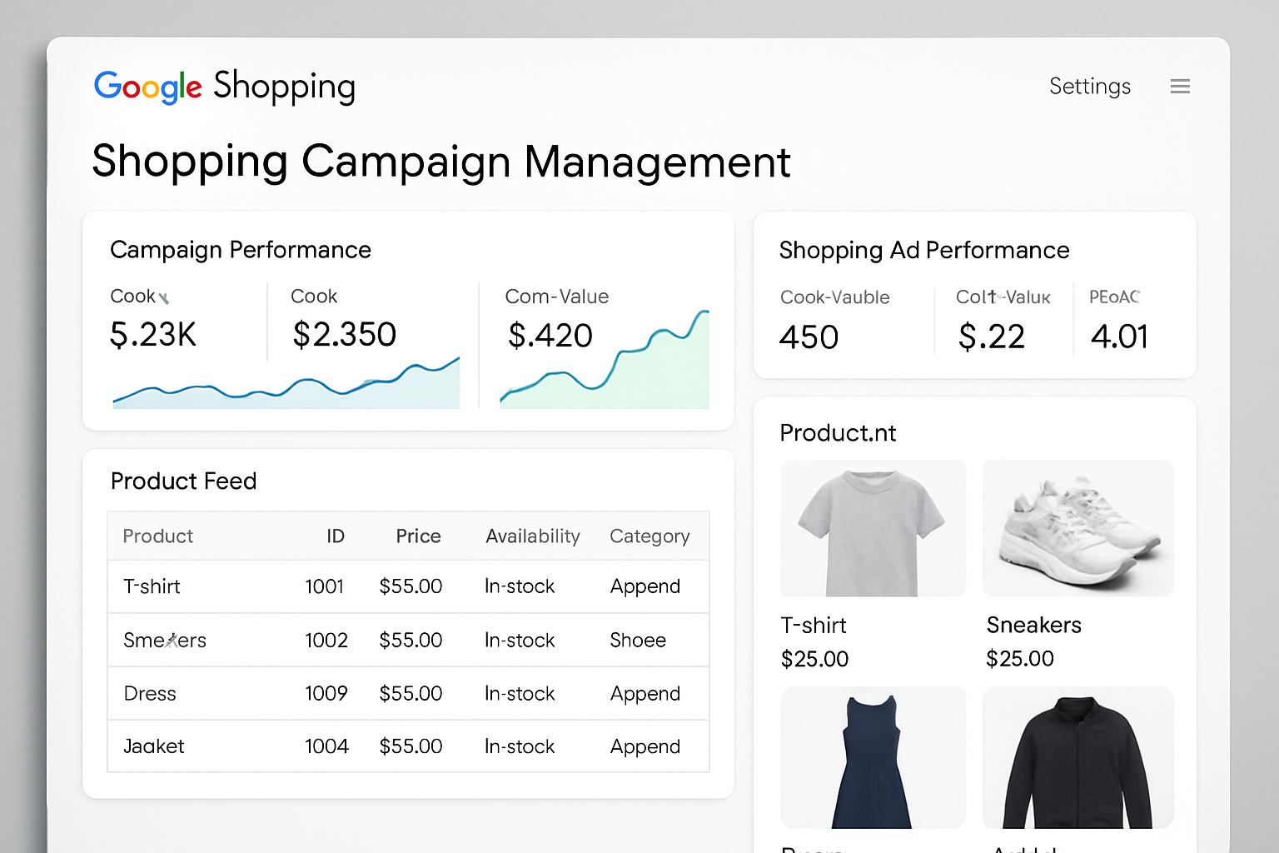Click the T-shirt name under its product image
The height and width of the screenshot is (853, 1279).
pos(814,626)
